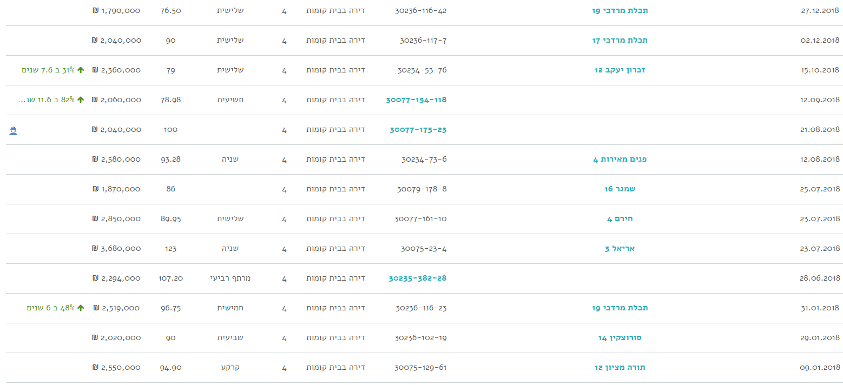Open parcel link 30235-382-28
The height and width of the screenshot is (385, 843).
pyautogui.click(x=417, y=278)
